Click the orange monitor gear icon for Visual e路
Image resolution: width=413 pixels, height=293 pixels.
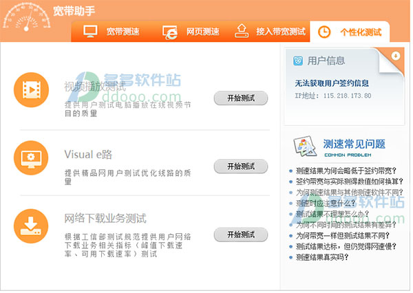tap(31, 158)
